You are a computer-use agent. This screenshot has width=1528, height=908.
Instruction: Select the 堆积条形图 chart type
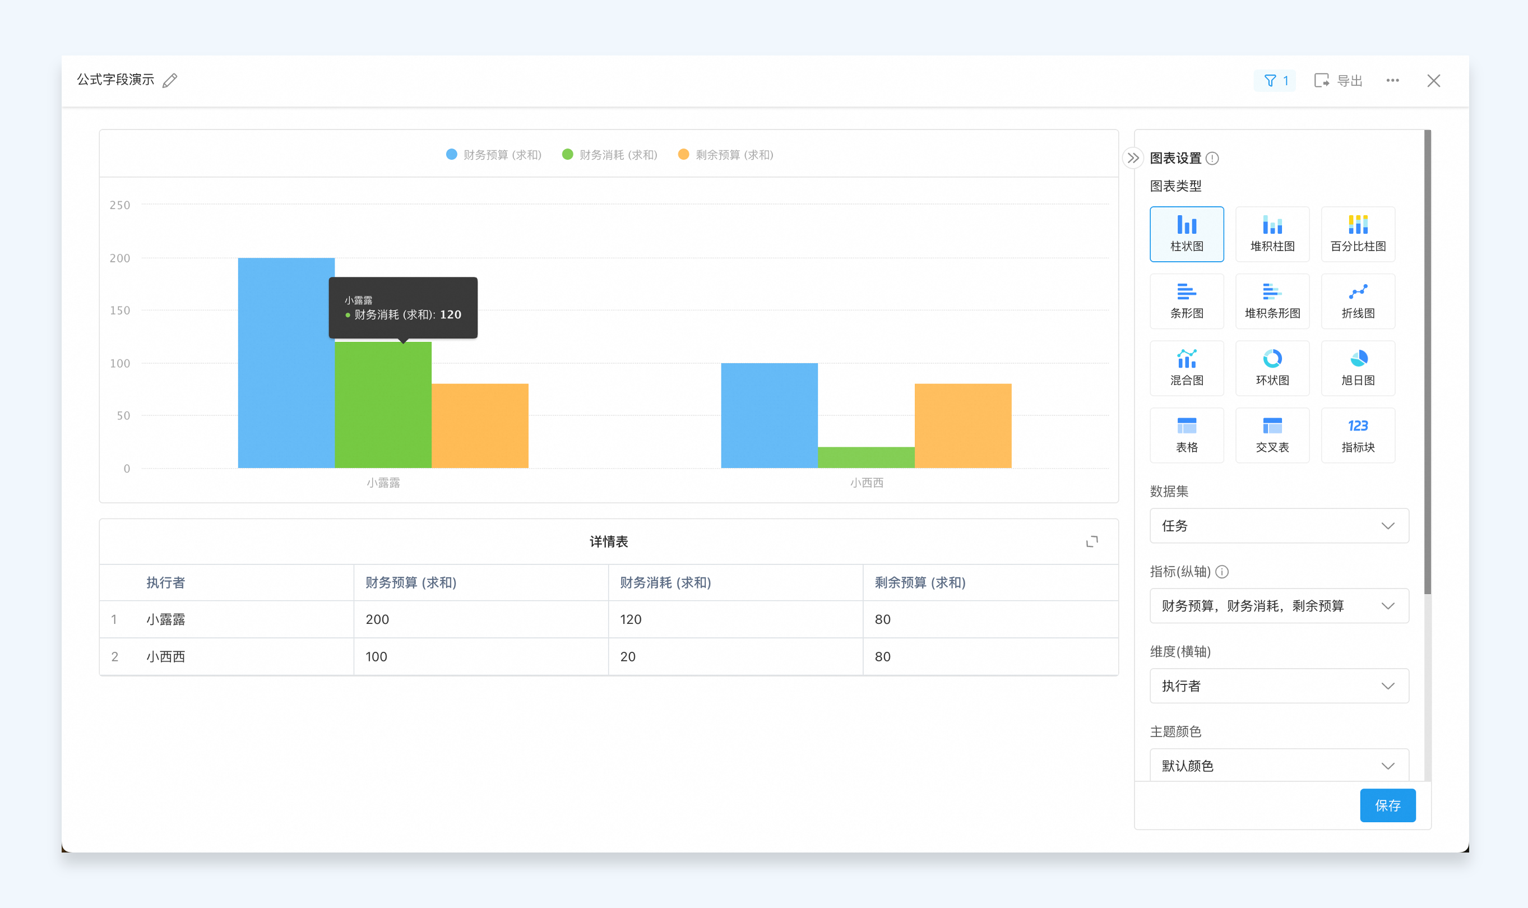coord(1273,301)
